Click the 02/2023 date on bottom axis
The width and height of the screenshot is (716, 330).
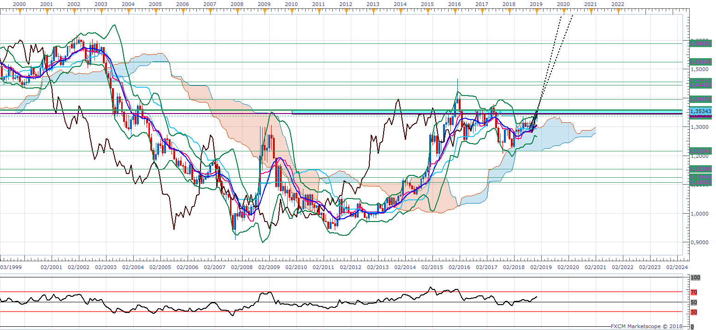(650, 267)
